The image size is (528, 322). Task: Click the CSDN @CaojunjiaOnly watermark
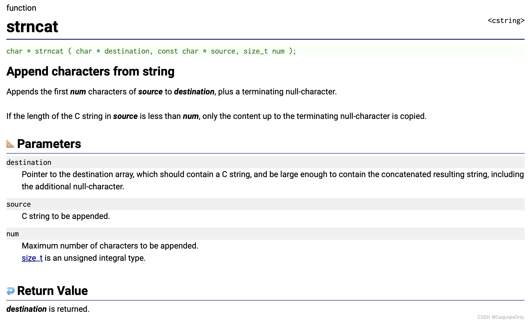[x=501, y=317]
